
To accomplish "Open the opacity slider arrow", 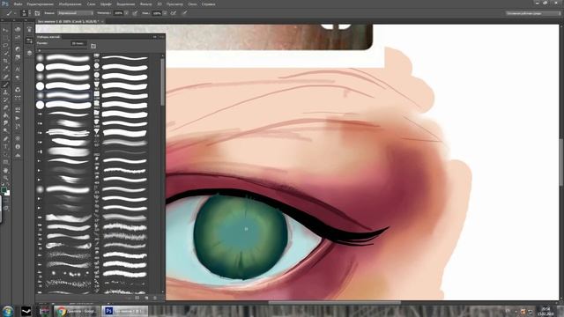I will [x=126, y=13].
